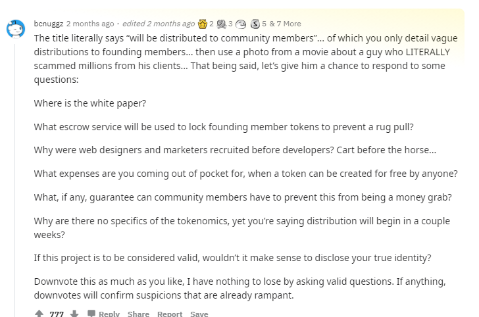Click the '2 months ago' timestamp
479x317 pixels.
90,24
